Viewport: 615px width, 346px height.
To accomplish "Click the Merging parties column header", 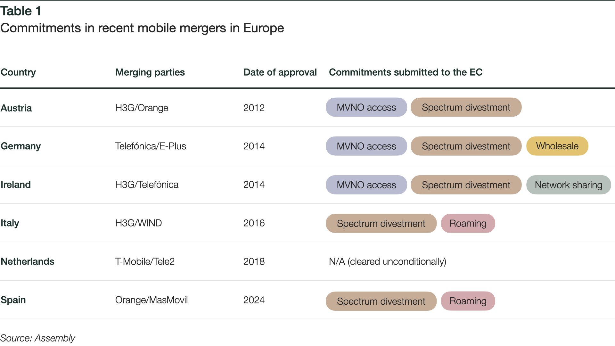I will 150,72.
